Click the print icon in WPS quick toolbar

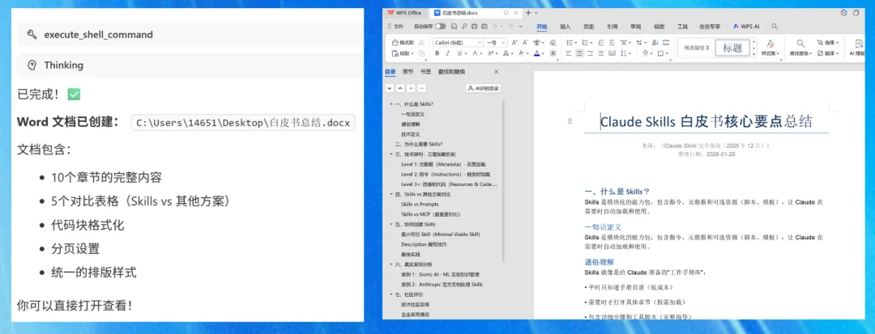[x=474, y=26]
